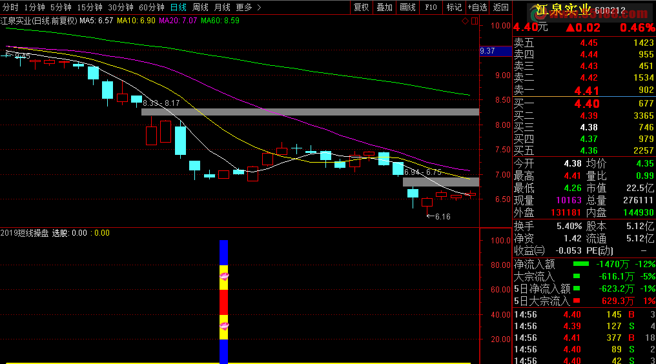Click the 6.94 - 6.75 gap band
Viewport: 656px width, 364px height.
(441, 182)
